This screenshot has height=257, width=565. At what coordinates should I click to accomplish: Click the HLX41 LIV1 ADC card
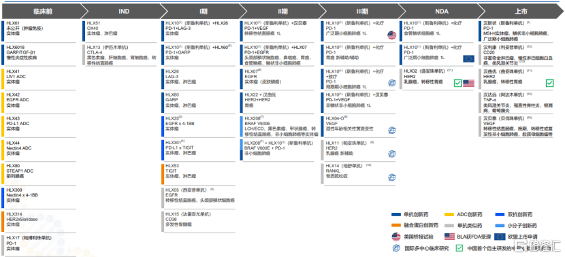pos(39,79)
